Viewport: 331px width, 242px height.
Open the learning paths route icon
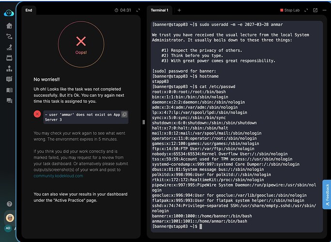pyautogui.click(x=9, y=36)
